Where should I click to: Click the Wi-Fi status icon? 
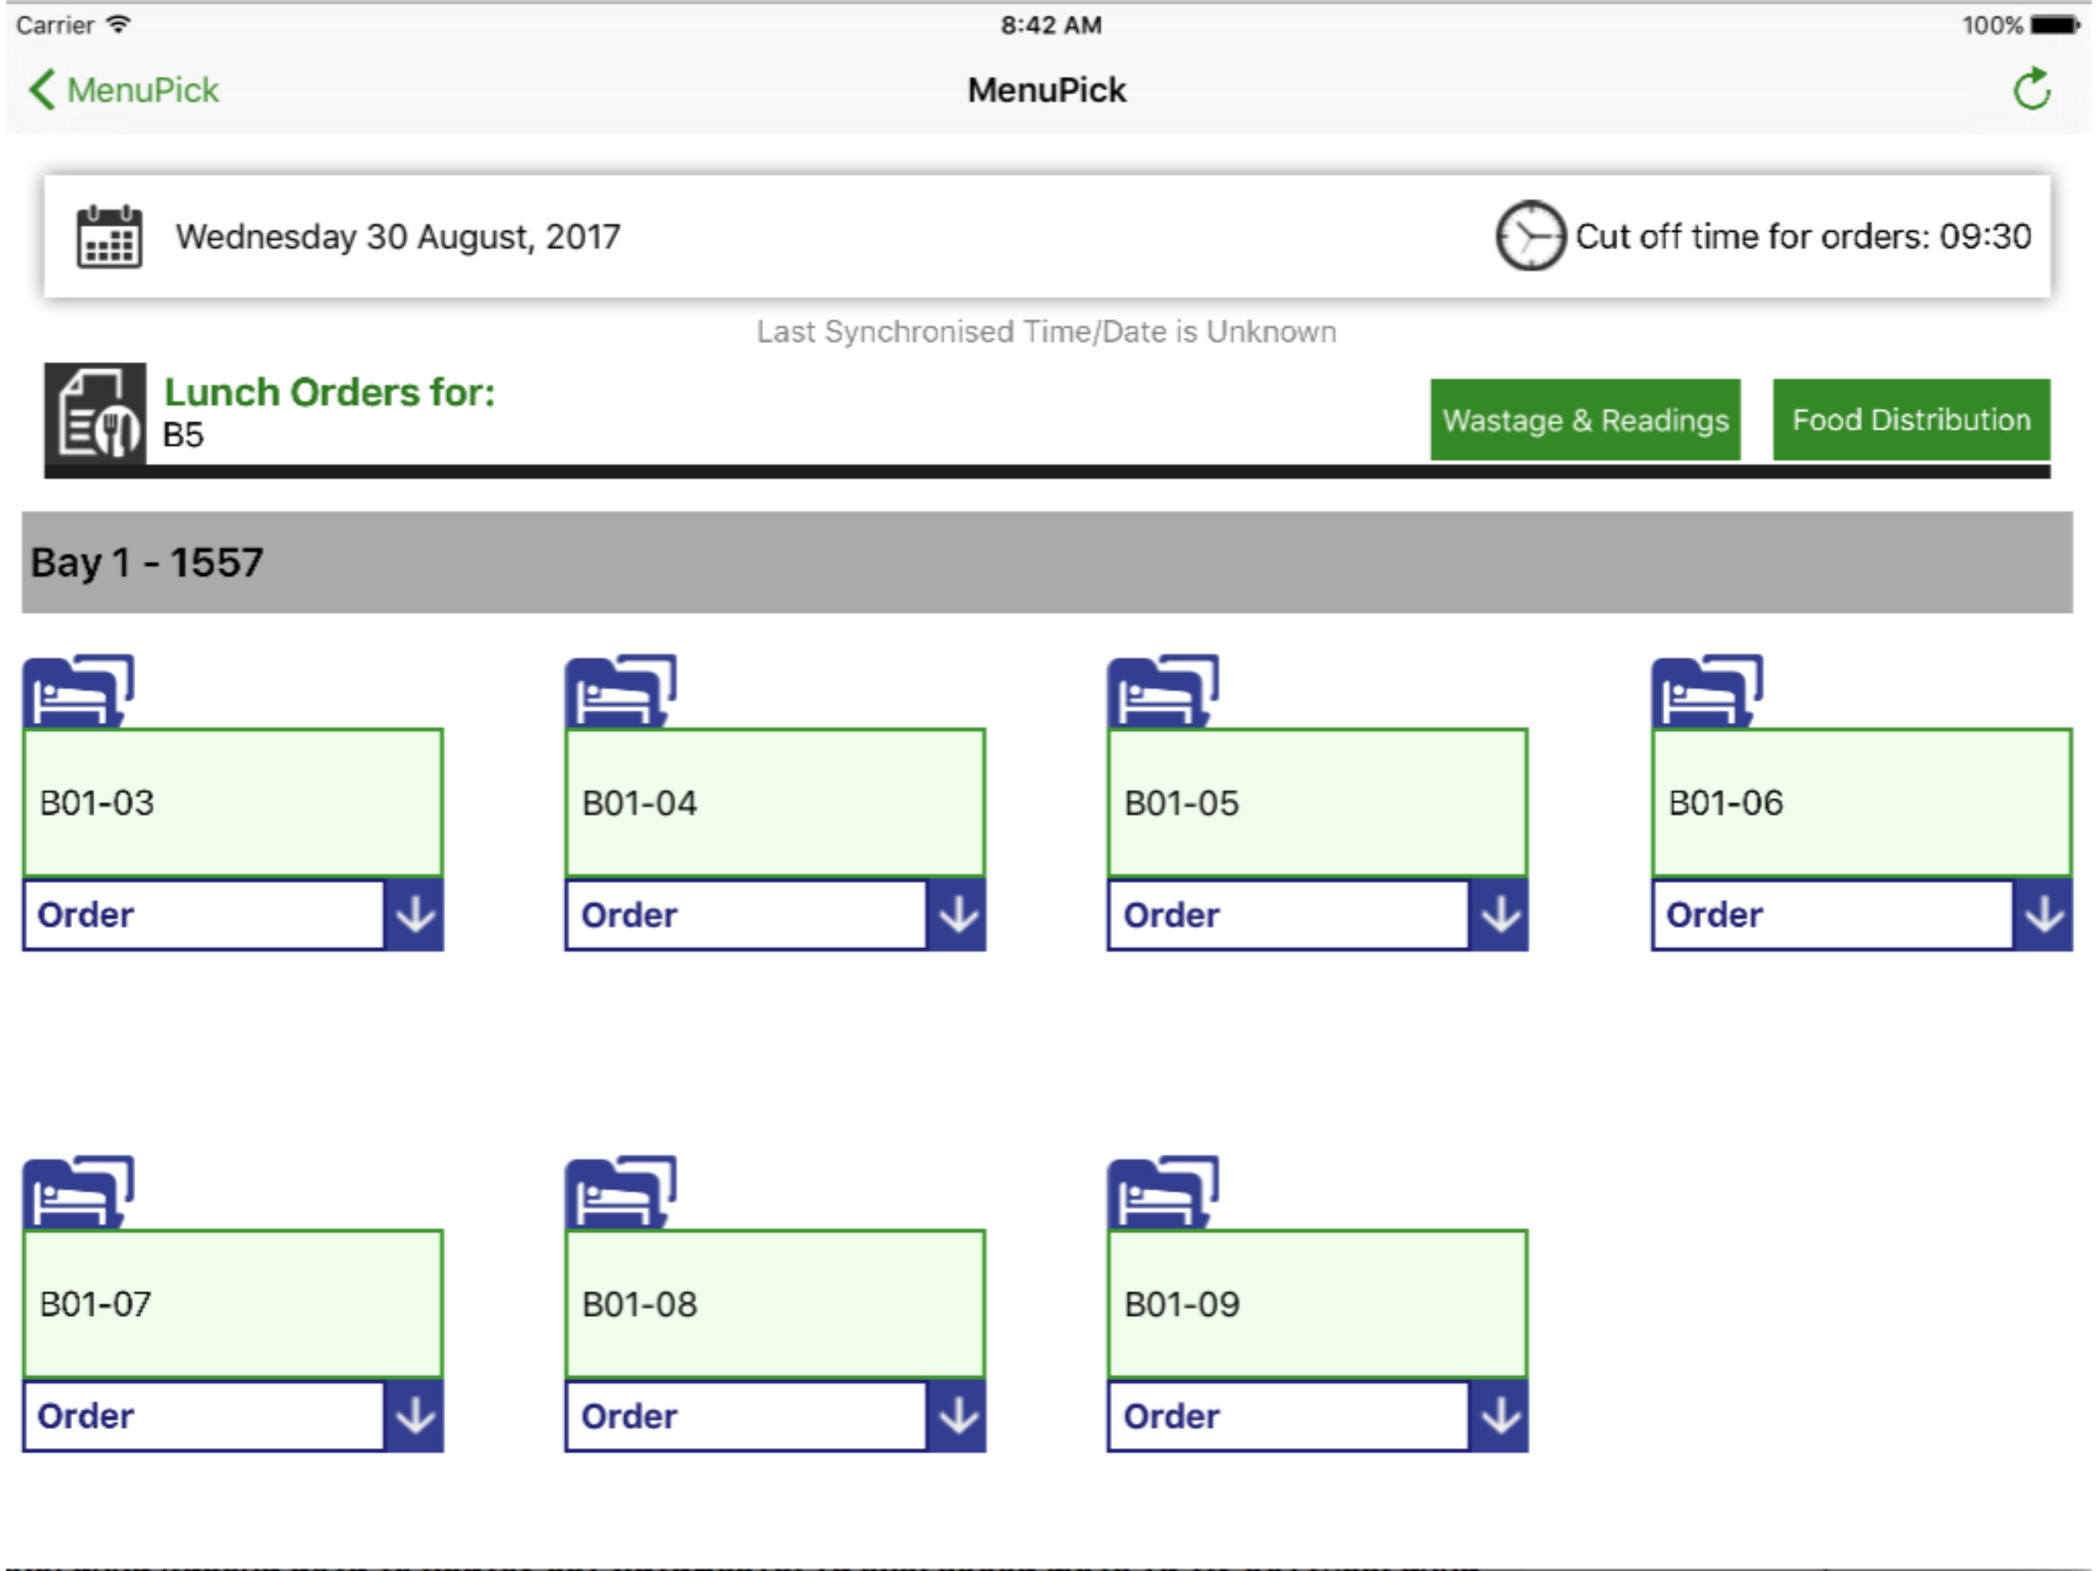118,25
